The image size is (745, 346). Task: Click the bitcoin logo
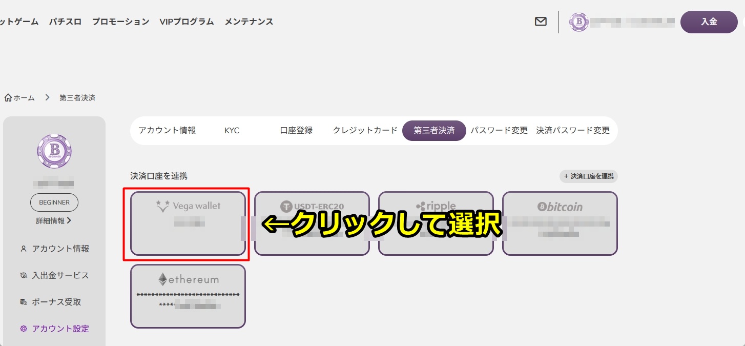[x=560, y=207]
